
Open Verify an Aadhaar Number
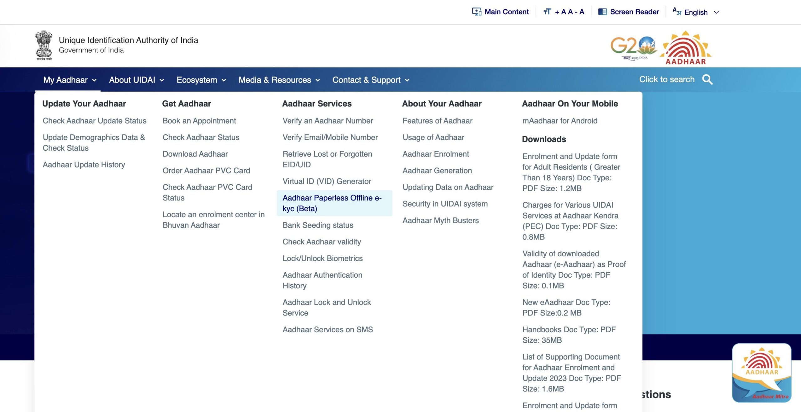(328, 121)
